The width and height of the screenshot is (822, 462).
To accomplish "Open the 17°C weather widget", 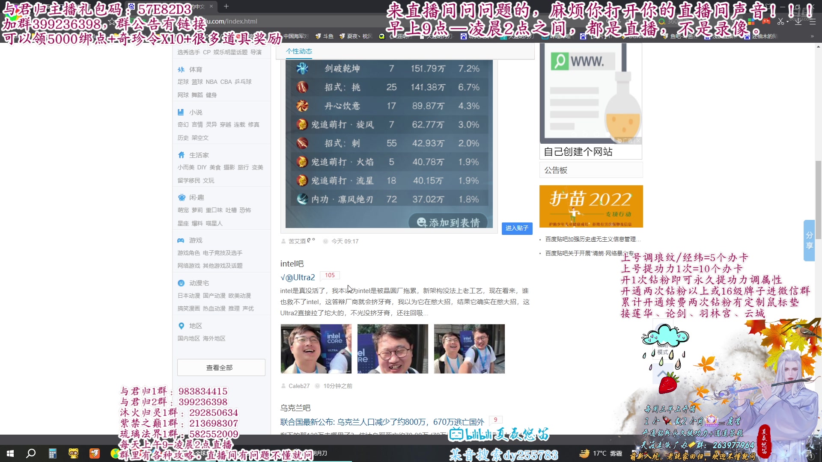I will (601, 453).
